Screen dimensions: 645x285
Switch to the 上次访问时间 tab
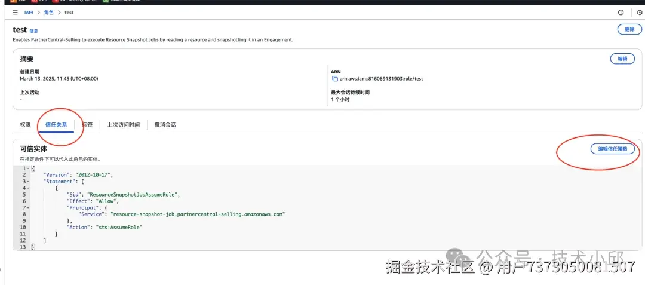(x=124, y=125)
